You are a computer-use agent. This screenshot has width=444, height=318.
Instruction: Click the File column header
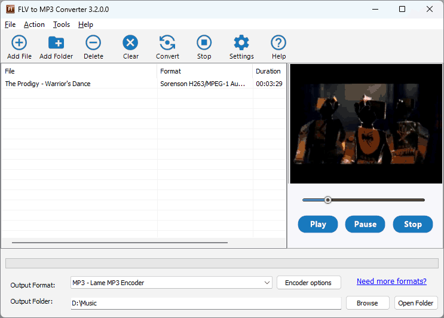coord(79,71)
